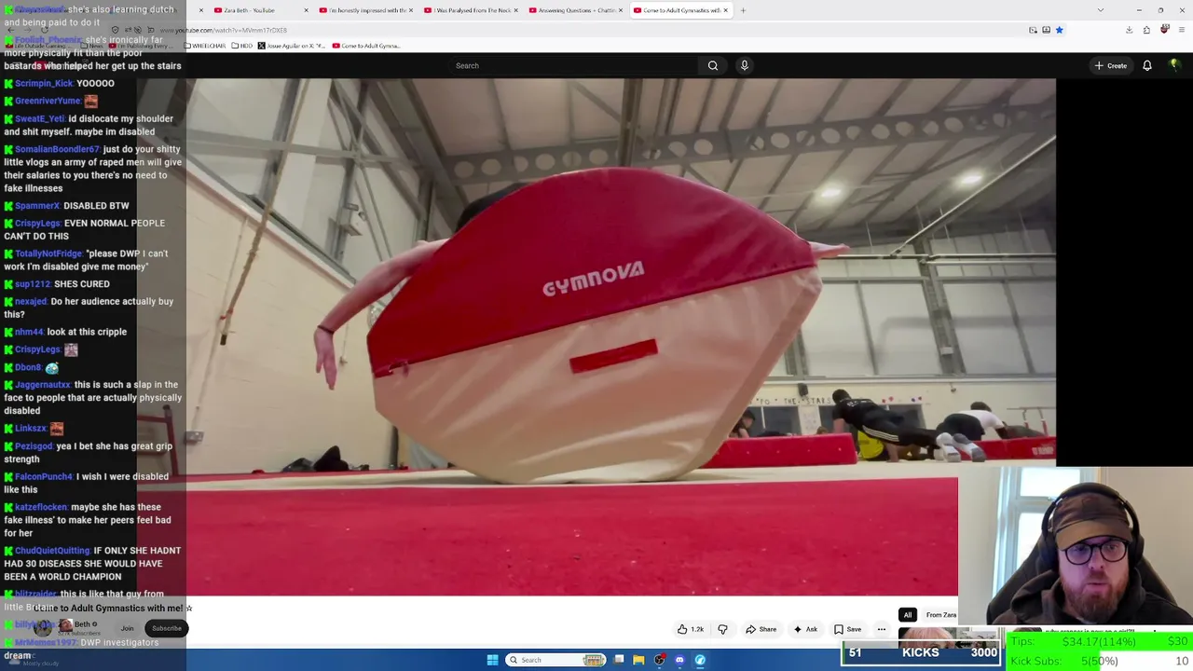
Task: Click the KICKS counter label in overlay
Action: tap(920, 652)
